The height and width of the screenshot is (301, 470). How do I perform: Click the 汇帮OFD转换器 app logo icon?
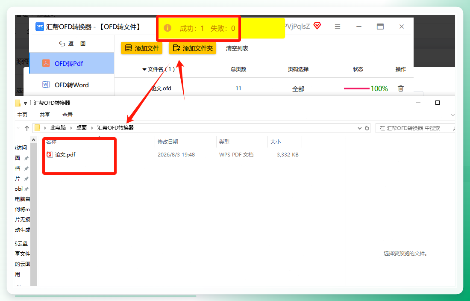pos(40,27)
